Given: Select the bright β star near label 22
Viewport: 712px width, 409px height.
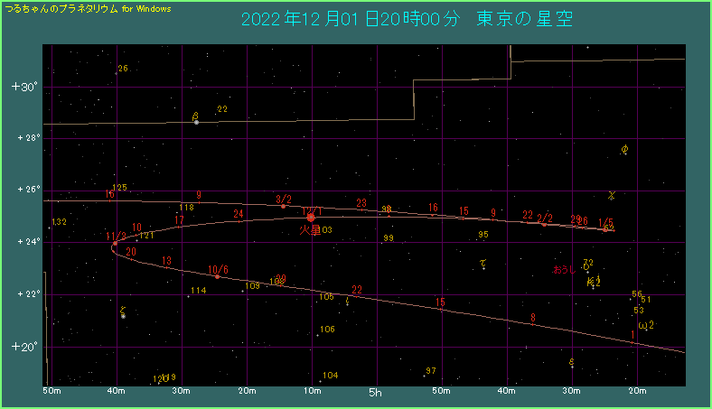Looking at the screenshot, I should [x=196, y=121].
